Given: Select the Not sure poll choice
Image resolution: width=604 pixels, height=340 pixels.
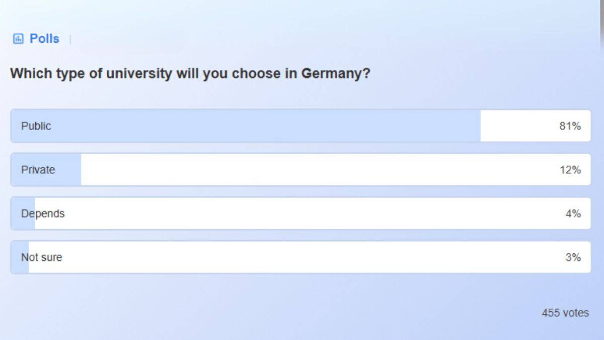Looking at the screenshot, I should coord(201,257).
